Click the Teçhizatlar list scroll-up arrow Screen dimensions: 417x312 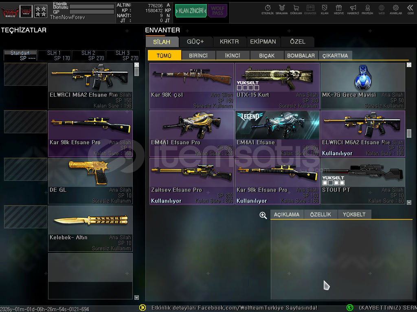[x=137, y=65]
